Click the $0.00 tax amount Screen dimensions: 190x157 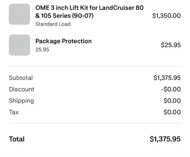pyautogui.click(x=172, y=112)
